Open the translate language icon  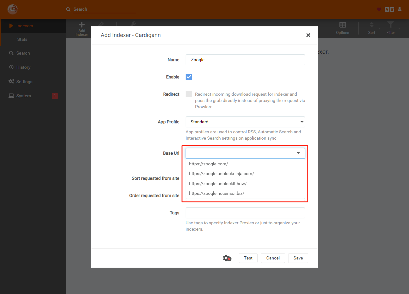pos(389,9)
